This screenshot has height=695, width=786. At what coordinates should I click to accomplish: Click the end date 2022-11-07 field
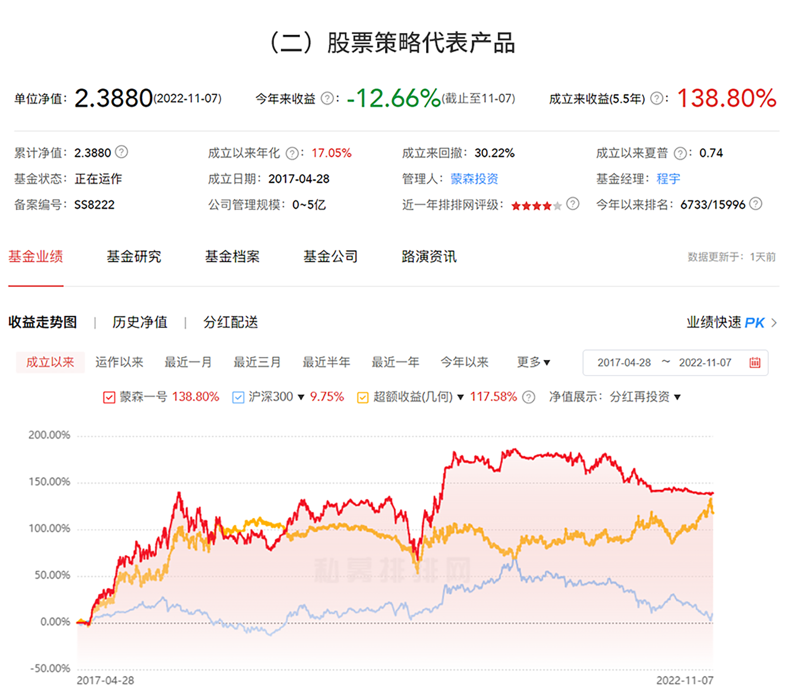(x=705, y=363)
